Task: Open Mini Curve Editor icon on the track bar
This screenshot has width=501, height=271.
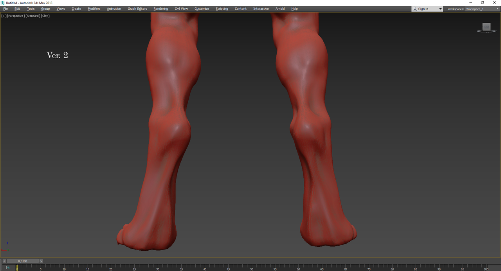Action: click(x=7, y=268)
